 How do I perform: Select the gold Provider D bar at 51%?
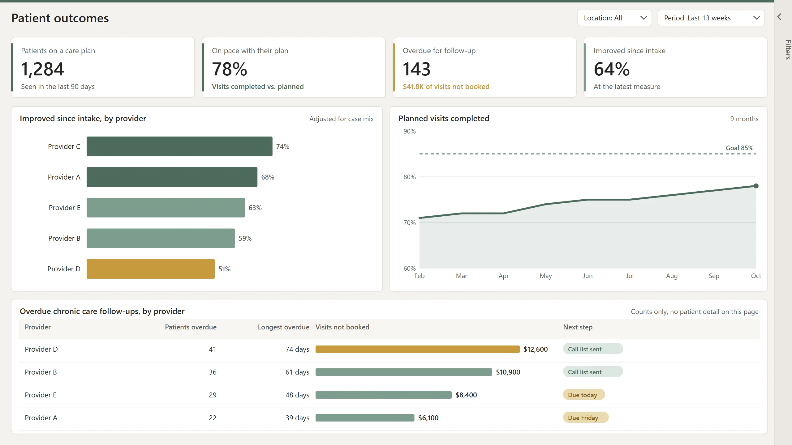coord(151,269)
